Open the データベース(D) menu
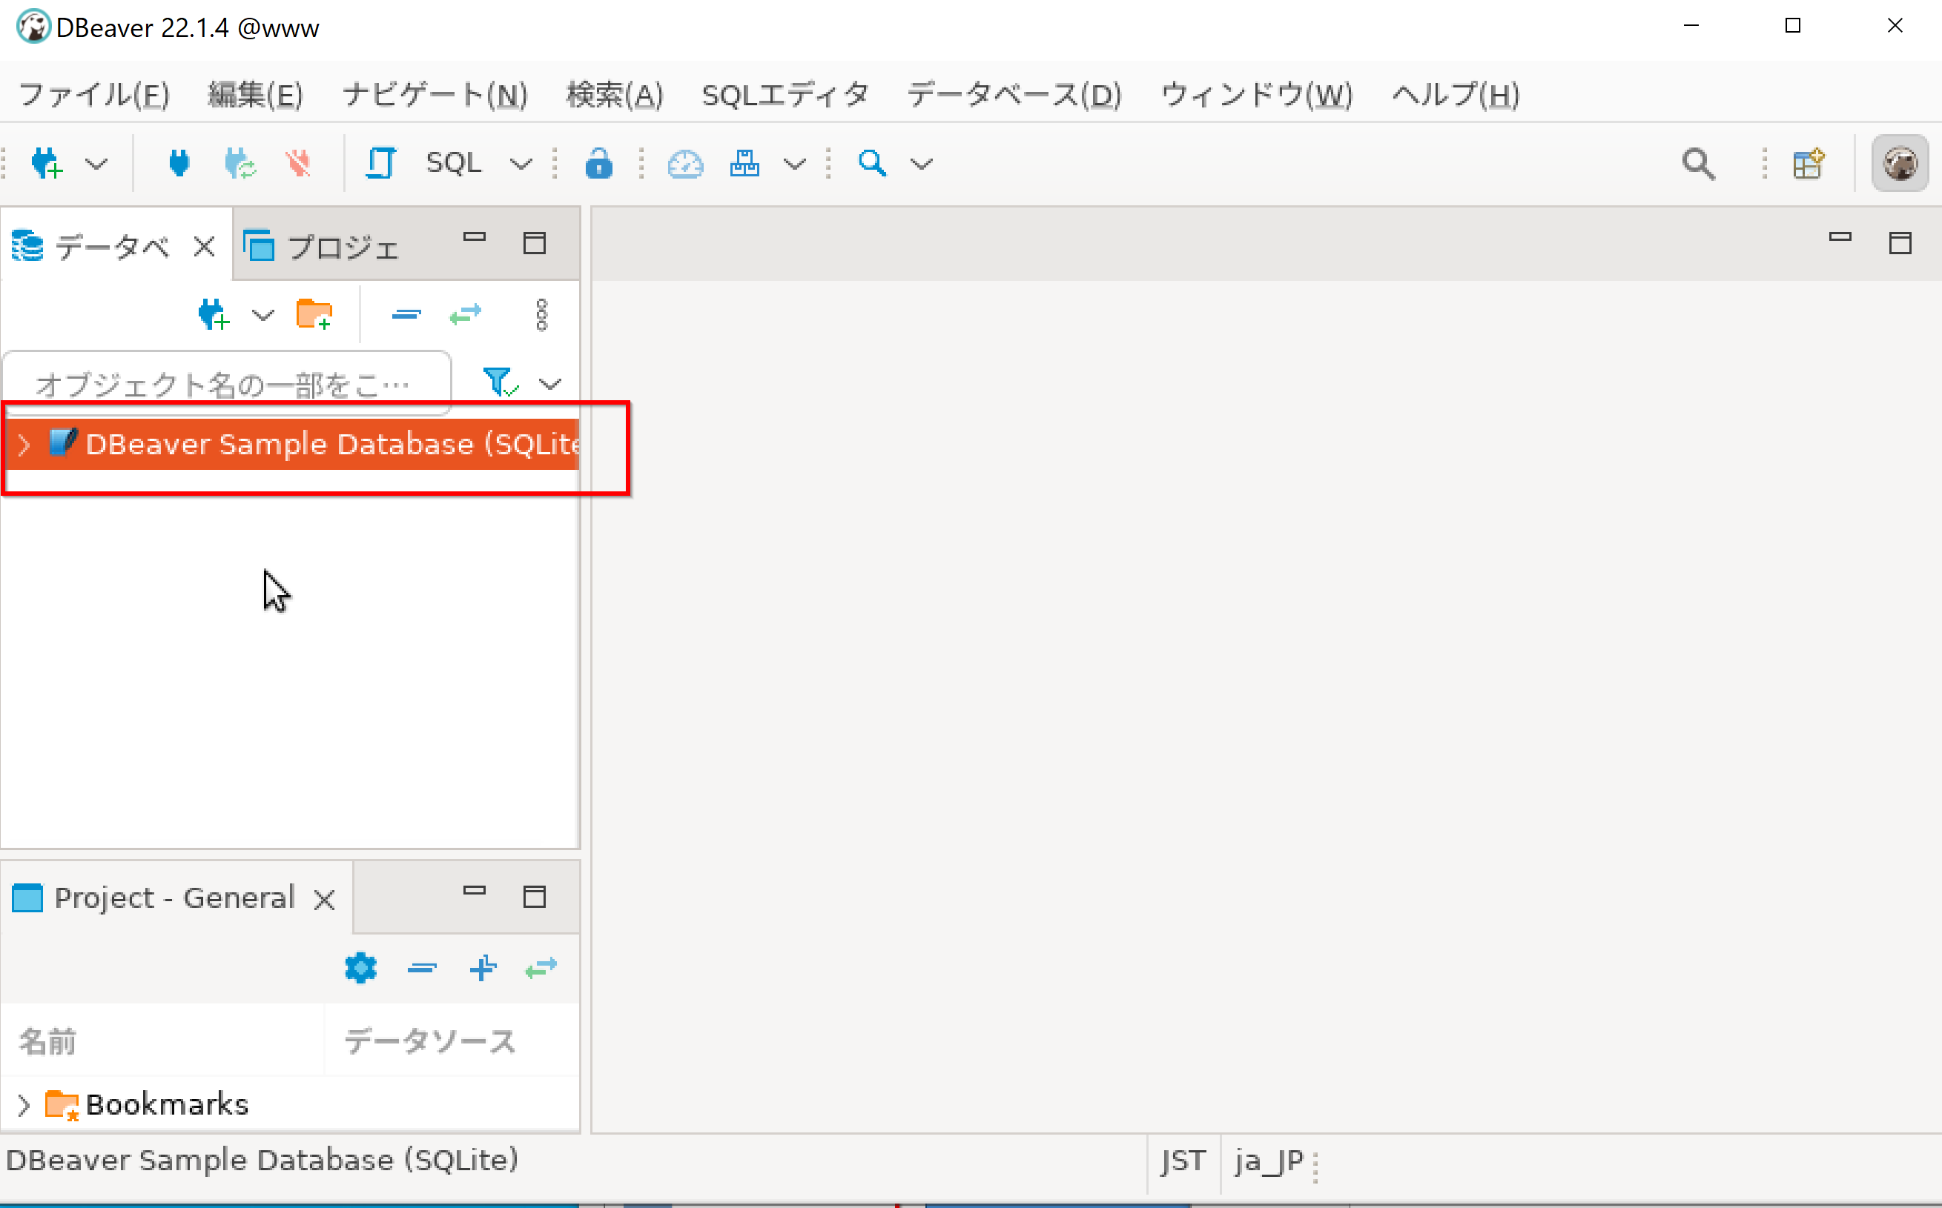The width and height of the screenshot is (1942, 1208). (x=1014, y=95)
